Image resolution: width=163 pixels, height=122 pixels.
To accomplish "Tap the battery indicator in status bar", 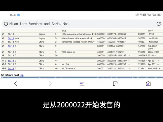I will click(x=159, y=15).
